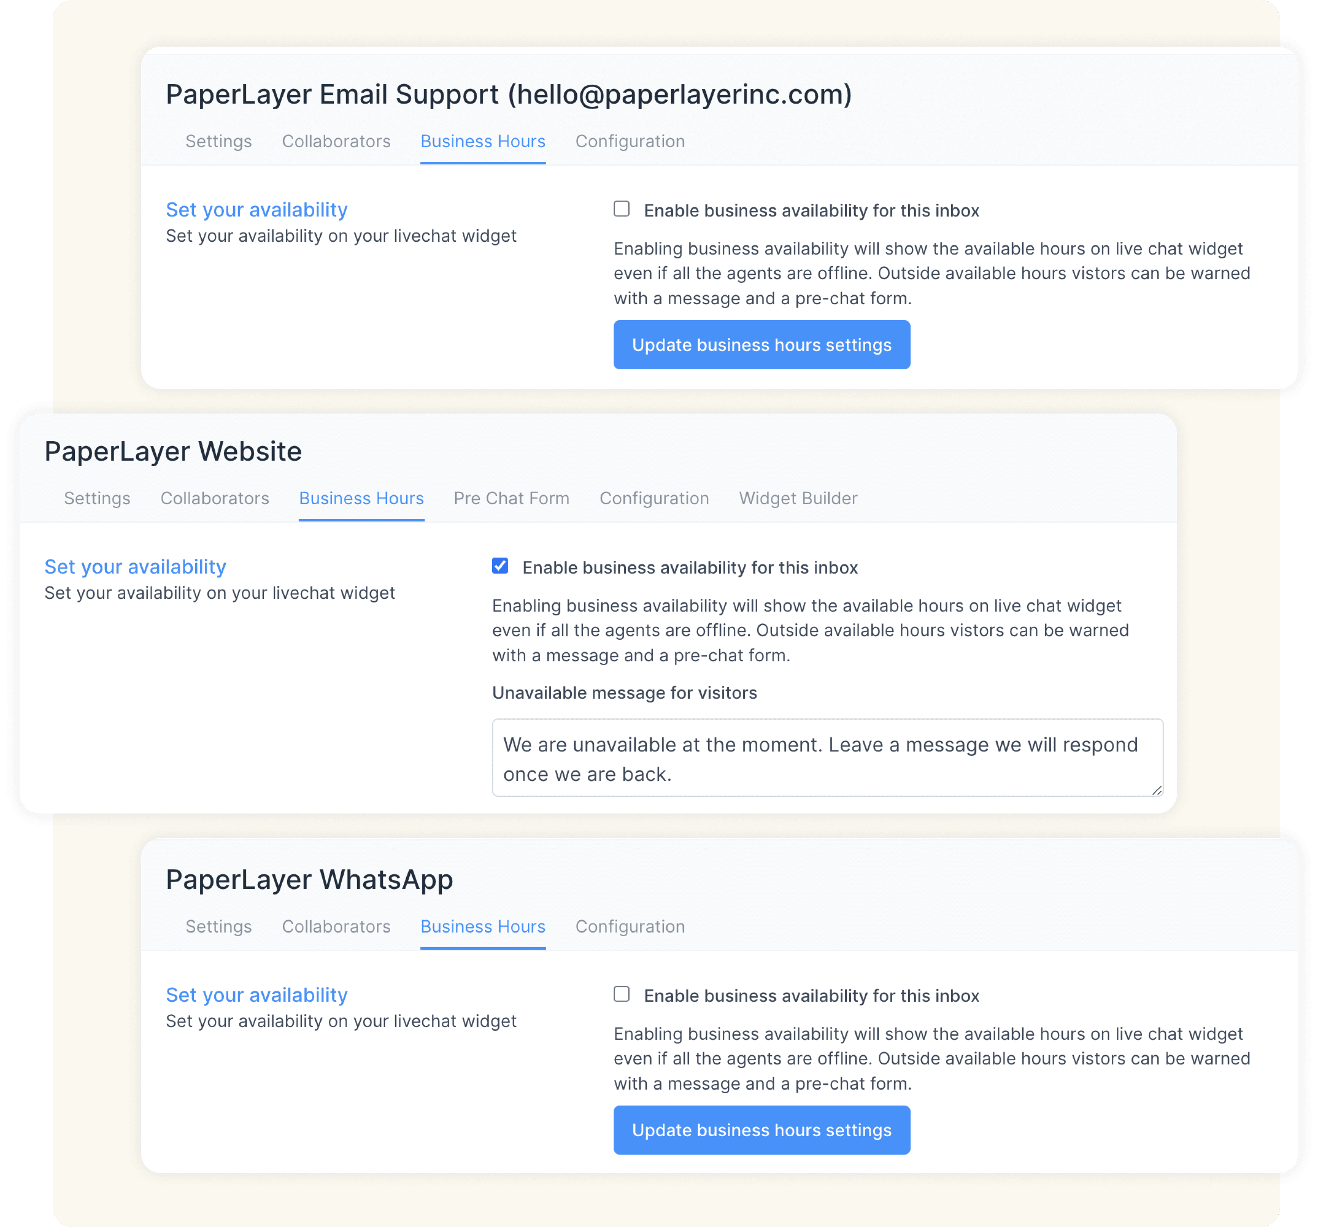Image resolution: width=1318 pixels, height=1227 pixels.
Task: Click the textarea resize handle corner
Action: (x=1157, y=790)
